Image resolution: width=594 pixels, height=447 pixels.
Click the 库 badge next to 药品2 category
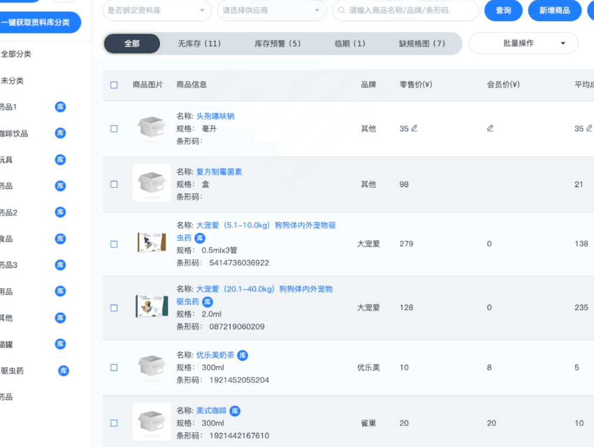pos(60,212)
